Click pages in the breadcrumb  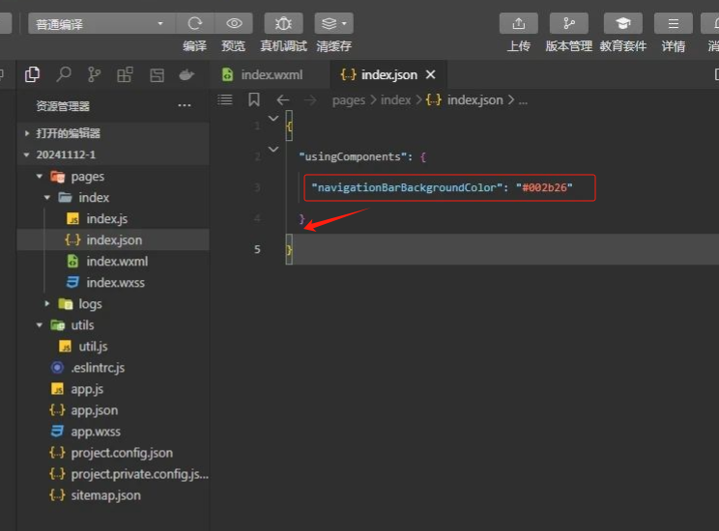349,100
